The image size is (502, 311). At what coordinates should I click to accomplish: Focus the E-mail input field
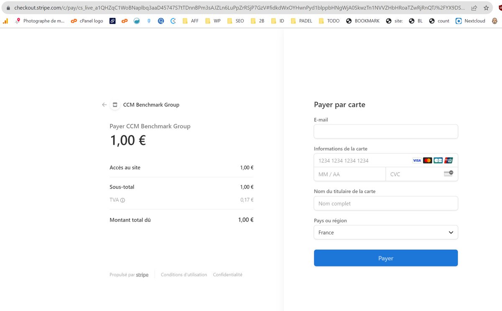386,131
